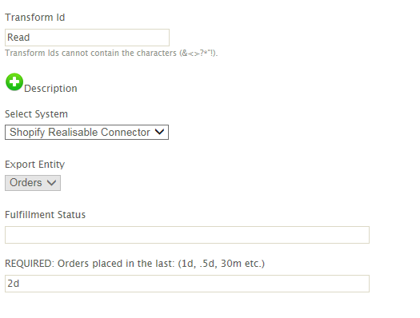Click the Export Entity label
Image resolution: width=420 pixels, height=318 pixels.
[35, 165]
